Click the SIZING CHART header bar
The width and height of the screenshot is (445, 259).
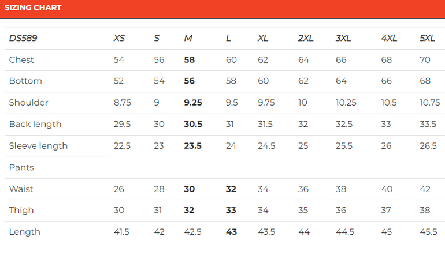(222, 9)
